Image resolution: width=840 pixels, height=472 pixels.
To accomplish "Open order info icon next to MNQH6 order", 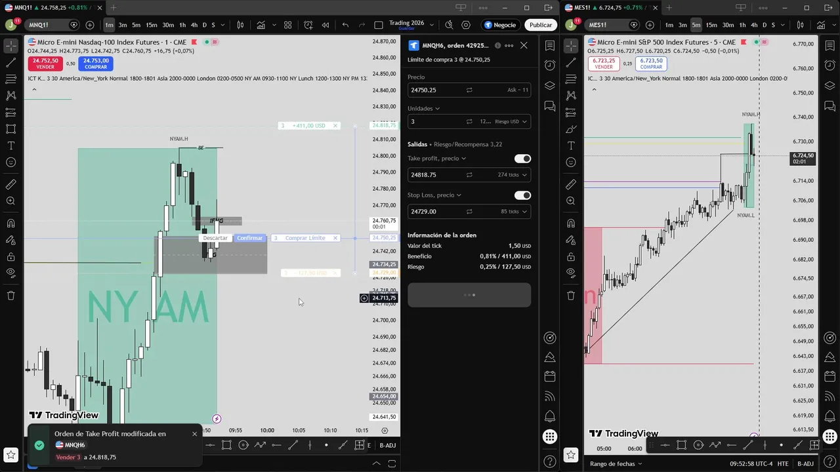I will 497,45.
